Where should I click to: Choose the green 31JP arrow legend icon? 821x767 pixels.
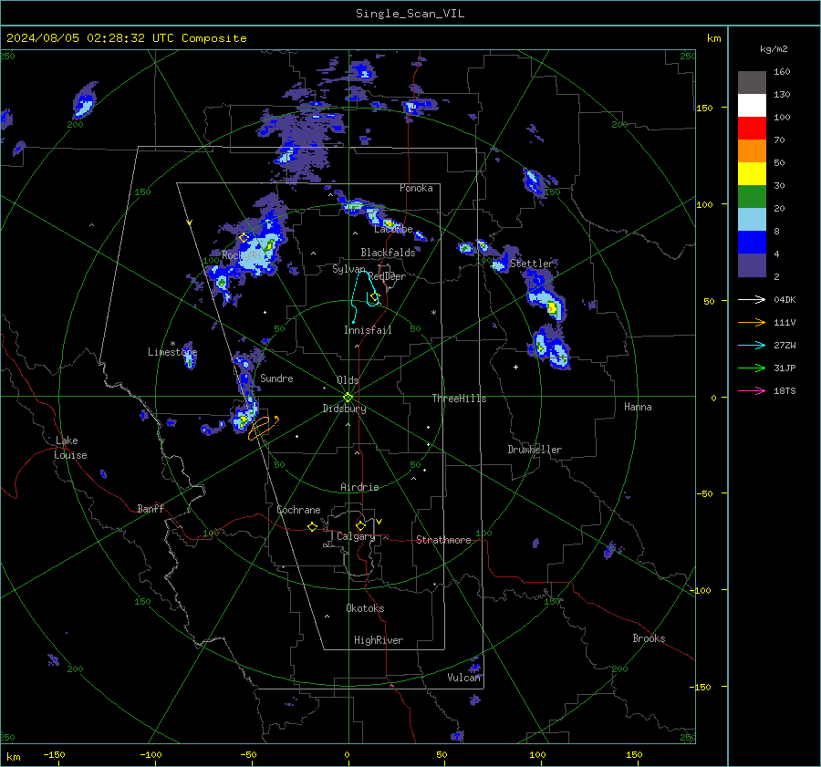pos(752,368)
